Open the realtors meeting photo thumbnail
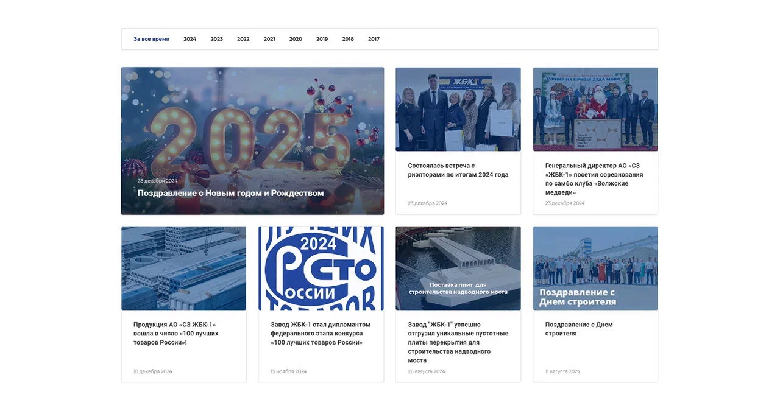This screenshot has width=780, height=411. (458, 109)
